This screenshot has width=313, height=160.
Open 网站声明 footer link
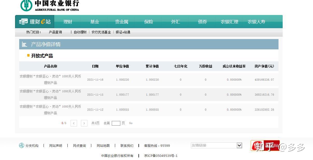(56, 146)
